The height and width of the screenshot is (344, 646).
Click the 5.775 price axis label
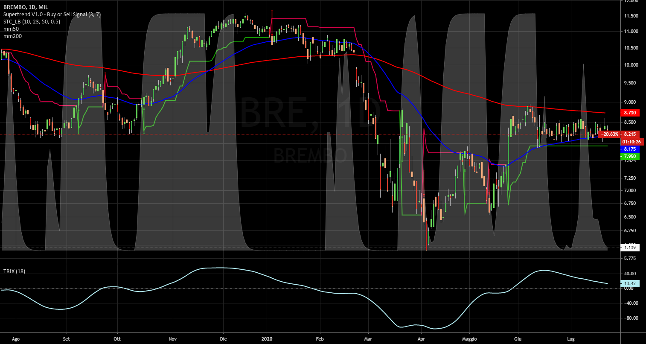click(x=631, y=259)
